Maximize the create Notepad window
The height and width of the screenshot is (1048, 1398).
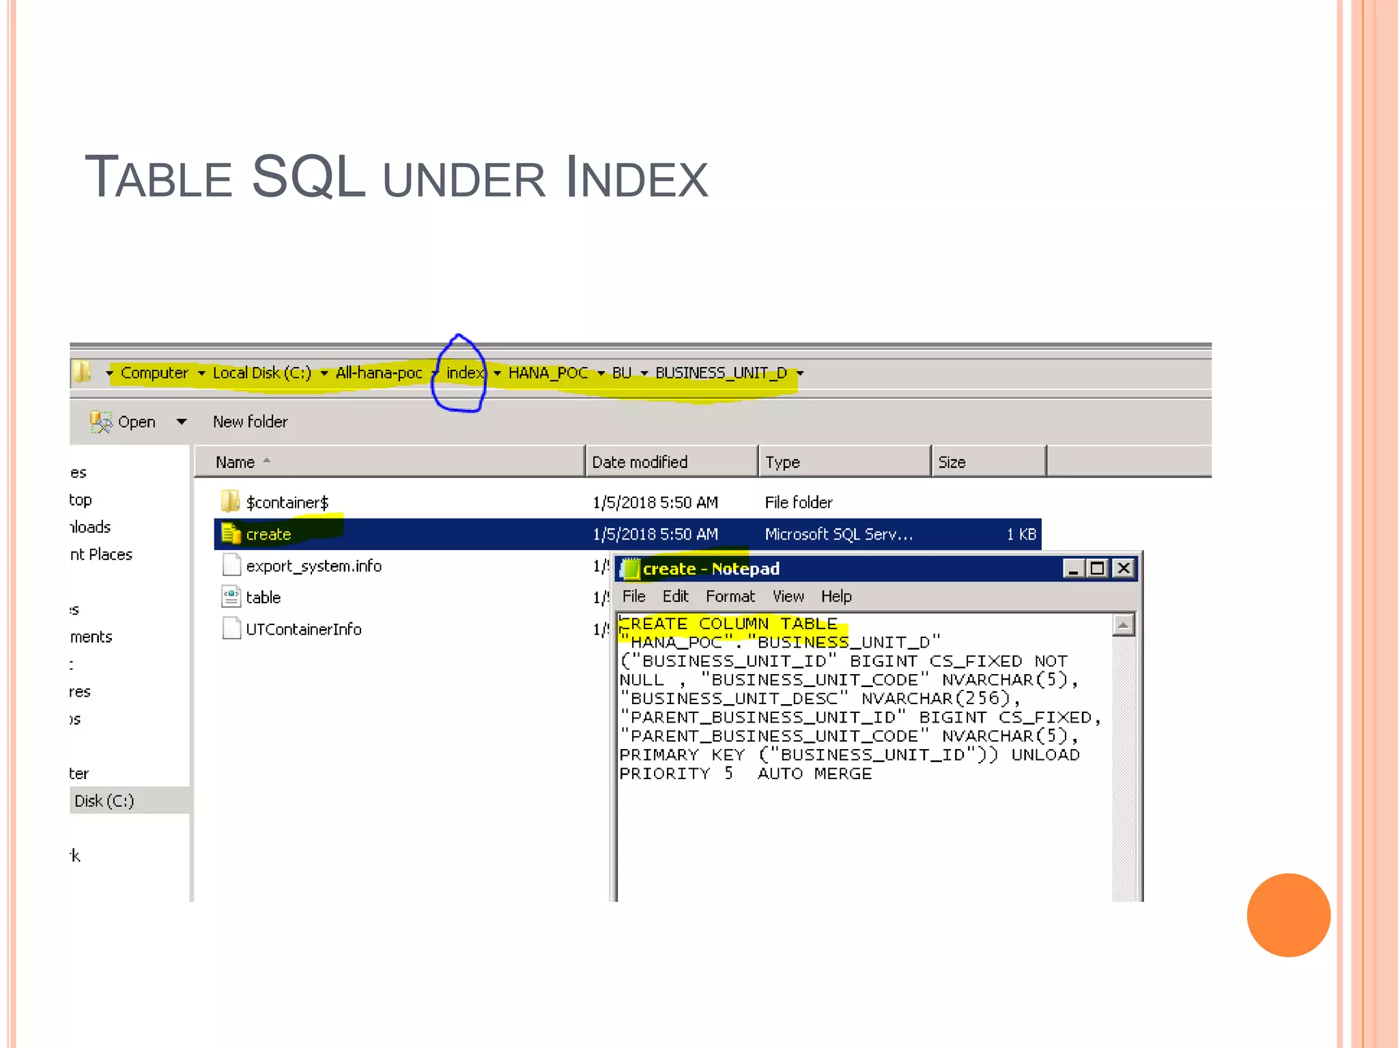pos(1098,568)
